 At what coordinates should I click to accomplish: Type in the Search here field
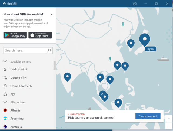point(24,50)
